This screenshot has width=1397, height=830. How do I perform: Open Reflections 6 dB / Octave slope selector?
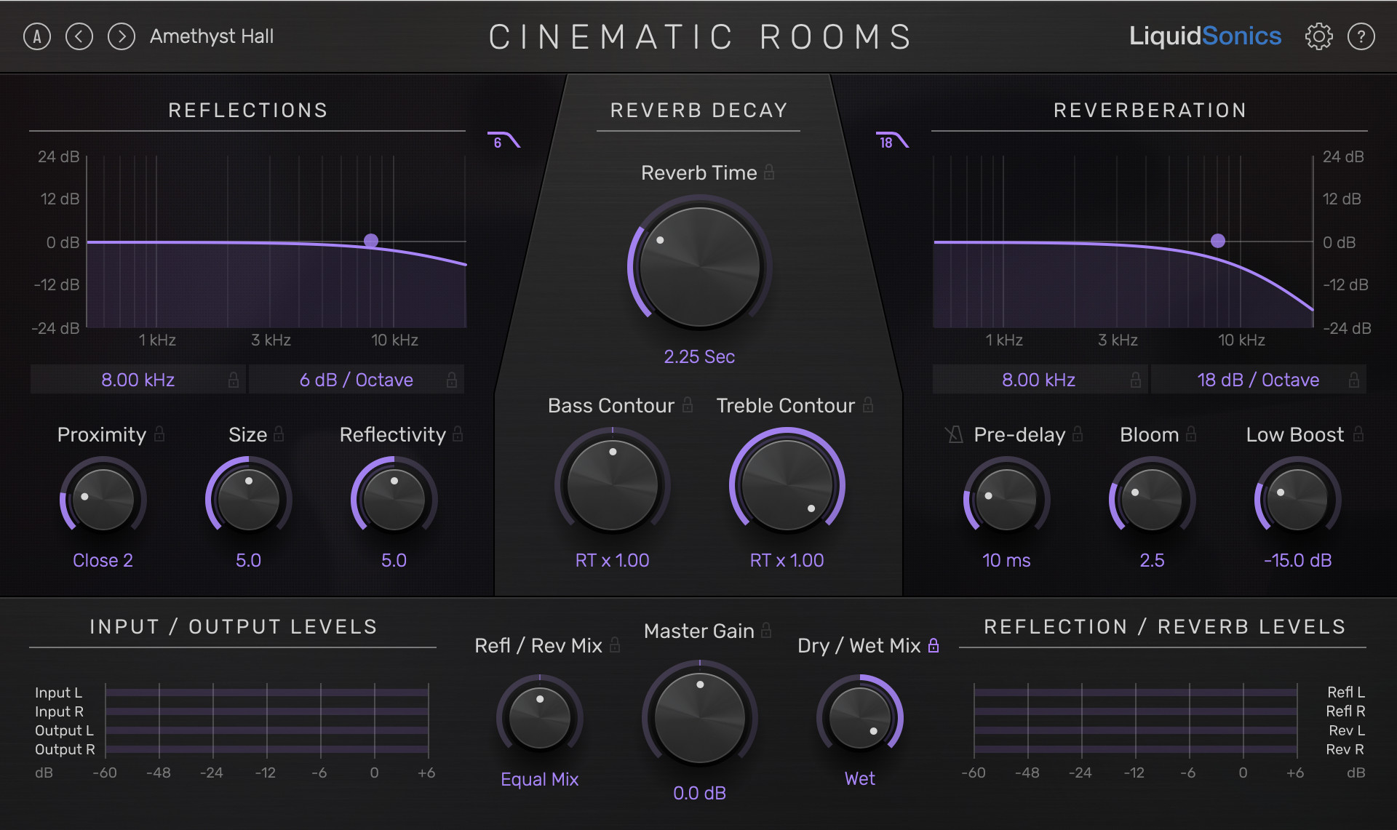coord(357,380)
